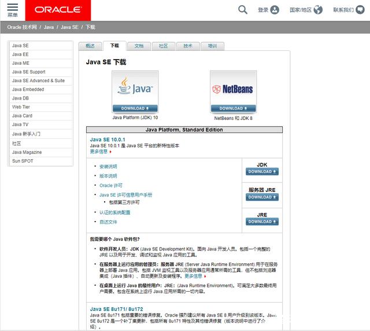This screenshot has height=331, width=370.
Task: Open Java SE in sidebar
Action: tap(40, 46)
